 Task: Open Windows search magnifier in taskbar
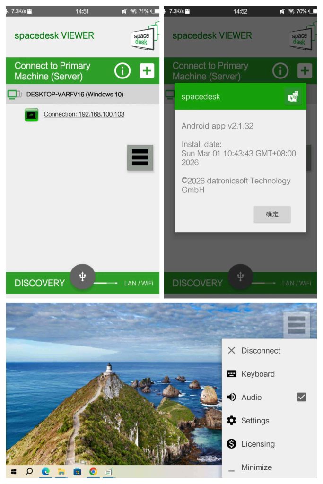point(29,472)
